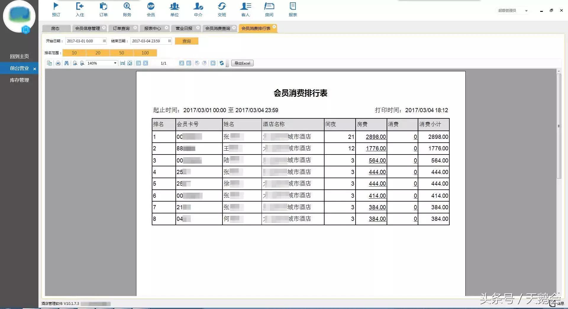Click the 查询 query button
The width and height of the screenshot is (568, 309).
tap(186, 41)
